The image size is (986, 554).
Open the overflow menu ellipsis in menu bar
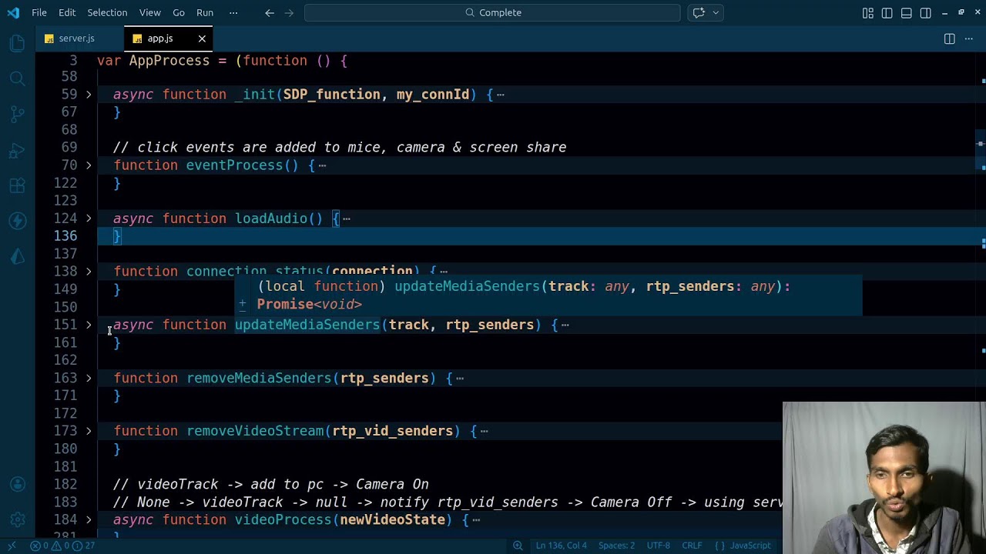click(233, 12)
